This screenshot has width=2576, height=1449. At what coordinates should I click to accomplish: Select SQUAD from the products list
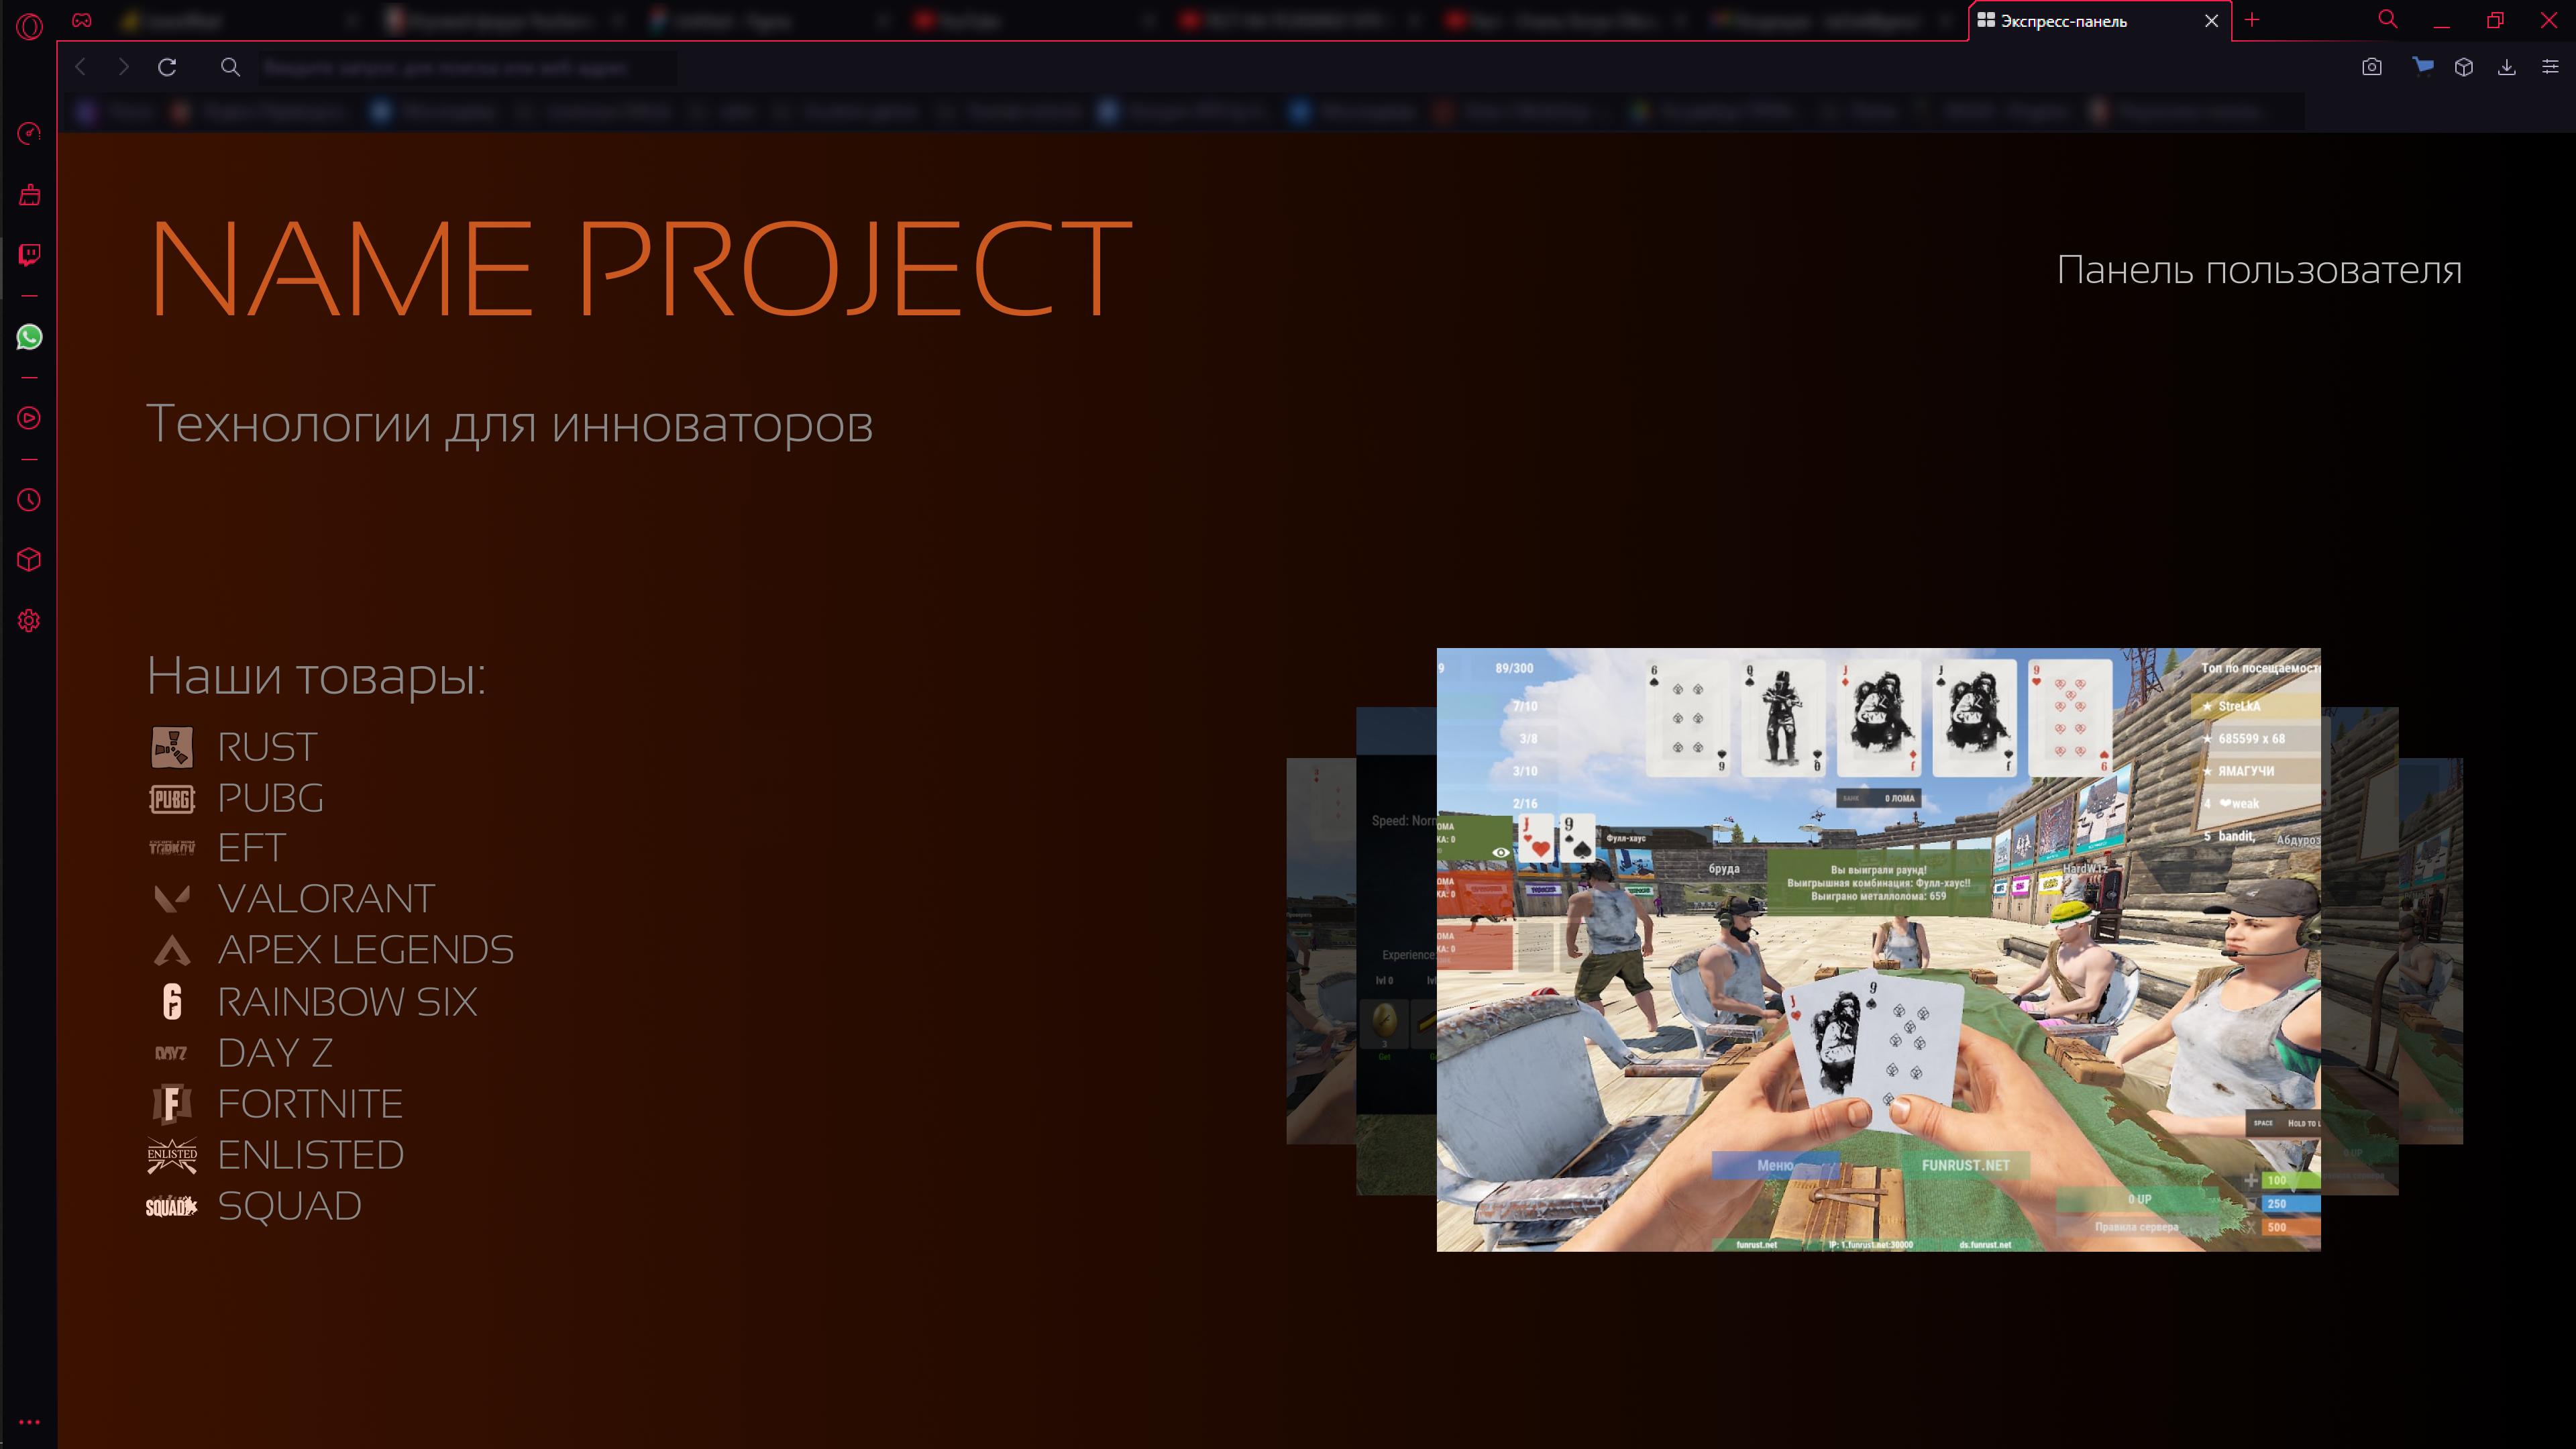point(290,1206)
